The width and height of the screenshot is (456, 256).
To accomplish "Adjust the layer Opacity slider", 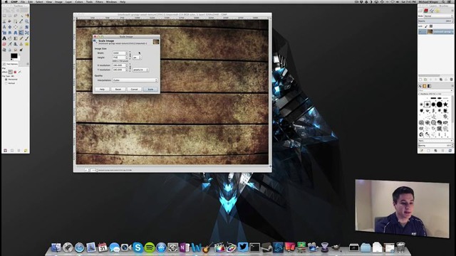I will pos(435,21).
